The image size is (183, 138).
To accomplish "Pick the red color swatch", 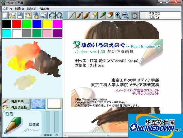I will pyautogui.click(x=17, y=24).
